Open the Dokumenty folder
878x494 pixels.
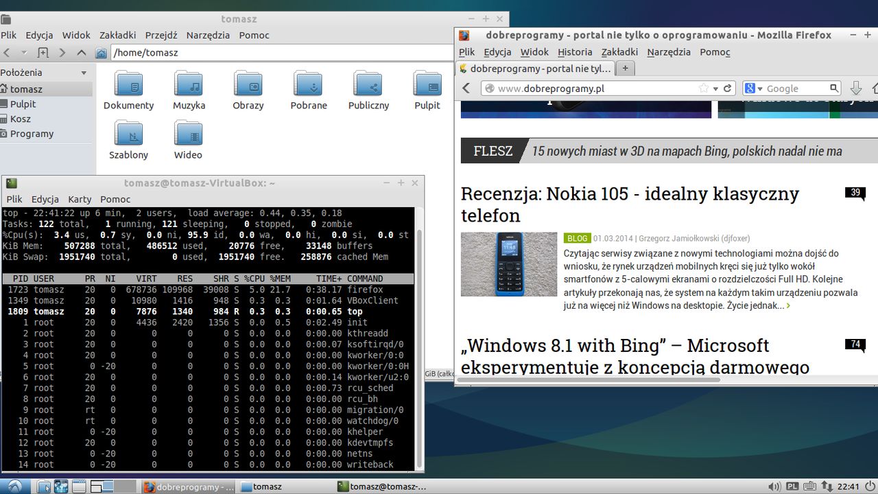[x=129, y=90]
